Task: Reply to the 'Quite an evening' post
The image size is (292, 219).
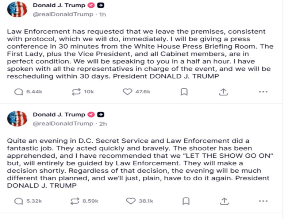Action: (19, 201)
